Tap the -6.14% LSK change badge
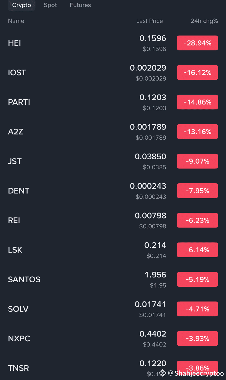Image resolution: width=226 pixels, height=380 pixels. [197, 250]
